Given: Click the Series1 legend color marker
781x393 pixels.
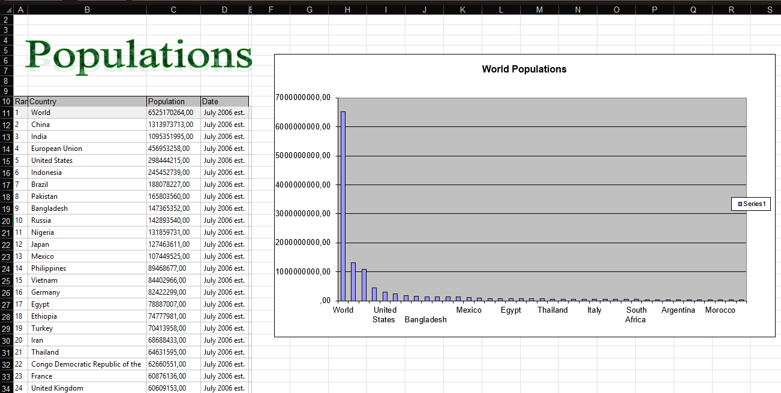Looking at the screenshot, I should (x=740, y=204).
